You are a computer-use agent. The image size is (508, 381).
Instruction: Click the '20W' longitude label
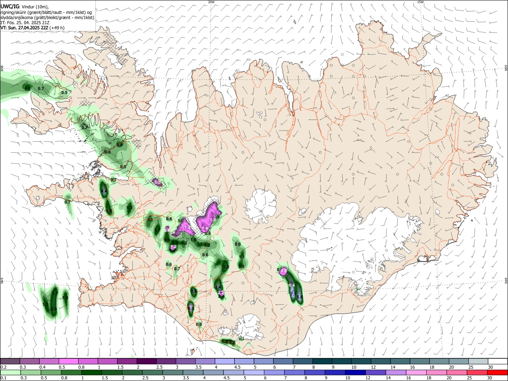(212, 2)
